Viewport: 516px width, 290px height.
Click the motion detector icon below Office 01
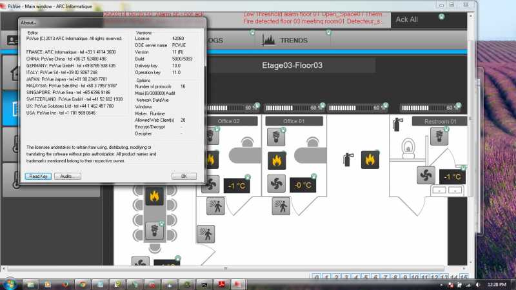pyautogui.click(x=281, y=206)
